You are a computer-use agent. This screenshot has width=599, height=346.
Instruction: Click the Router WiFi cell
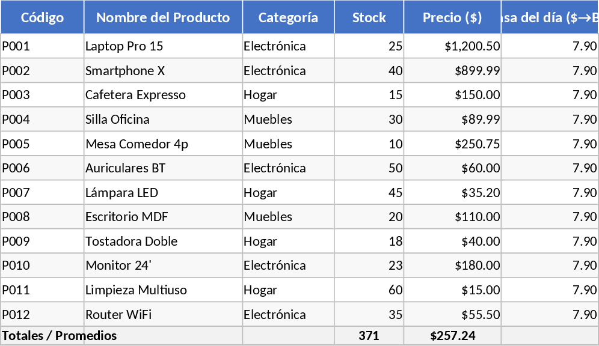pos(163,315)
